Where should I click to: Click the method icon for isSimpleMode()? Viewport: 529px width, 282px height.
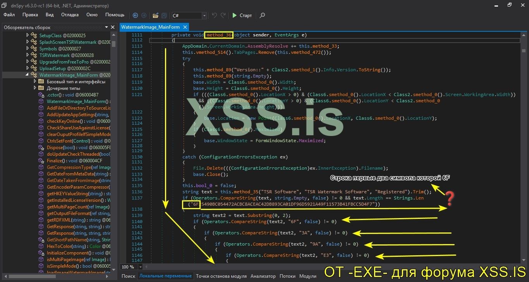click(41, 266)
